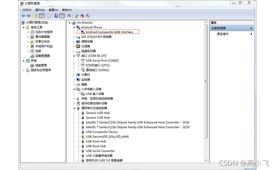The image size is (275, 170).
Task: Click the USB Serial Port COM2 plug icon
Action: click(x=83, y=60)
